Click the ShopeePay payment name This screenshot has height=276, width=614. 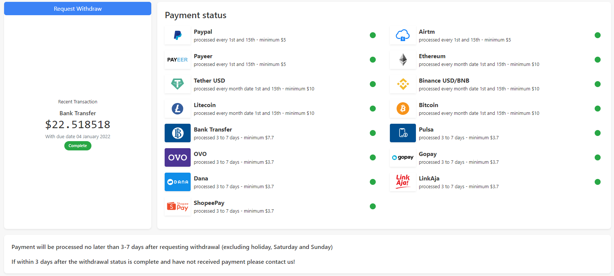pos(209,203)
